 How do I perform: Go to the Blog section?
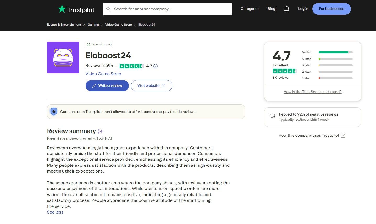271,9
